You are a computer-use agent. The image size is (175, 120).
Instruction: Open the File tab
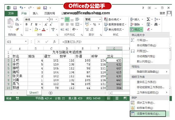11,13
